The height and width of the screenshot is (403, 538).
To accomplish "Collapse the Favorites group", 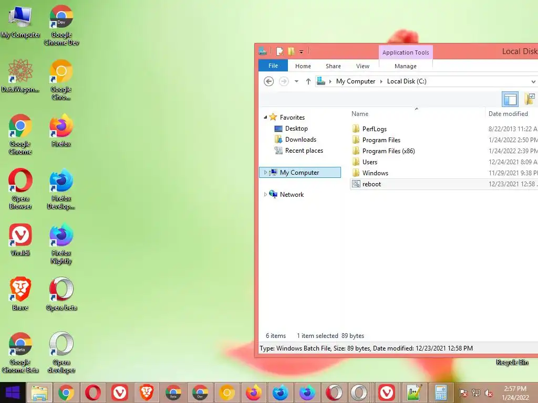I will click(x=265, y=117).
